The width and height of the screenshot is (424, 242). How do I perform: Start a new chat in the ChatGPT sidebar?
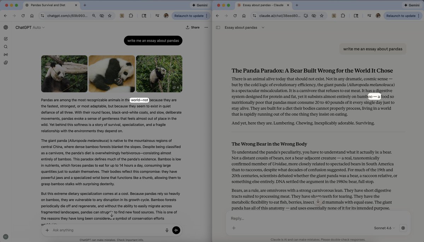(6, 39)
